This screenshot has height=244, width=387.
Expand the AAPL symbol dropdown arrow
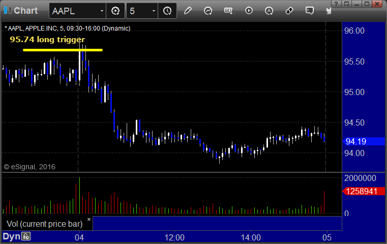102,11
